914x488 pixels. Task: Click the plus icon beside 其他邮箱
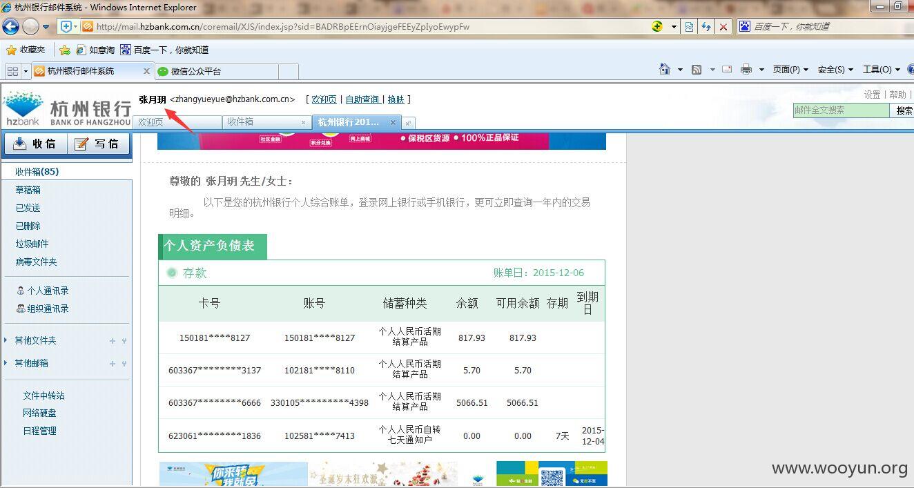(x=113, y=364)
